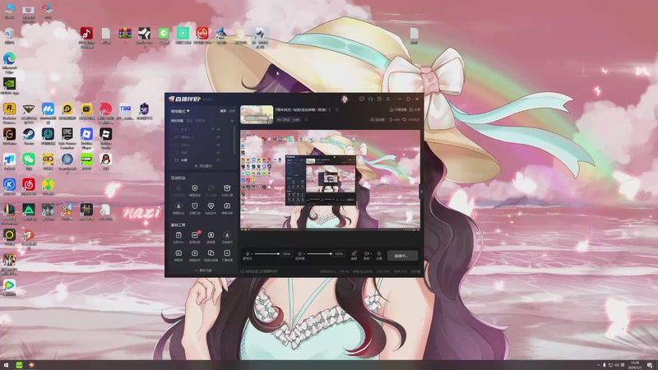Open the second icon in the live tools bottom row

[195, 255]
